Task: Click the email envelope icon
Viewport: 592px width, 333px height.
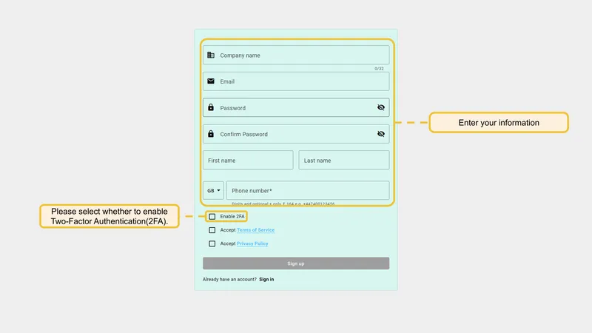Action: (211, 81)
